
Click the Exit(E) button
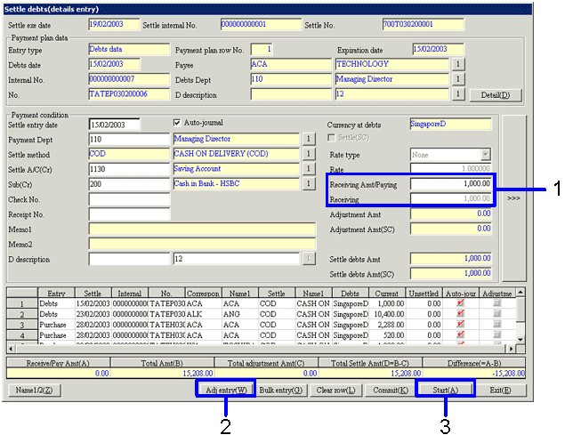click(x=500, y=390)
